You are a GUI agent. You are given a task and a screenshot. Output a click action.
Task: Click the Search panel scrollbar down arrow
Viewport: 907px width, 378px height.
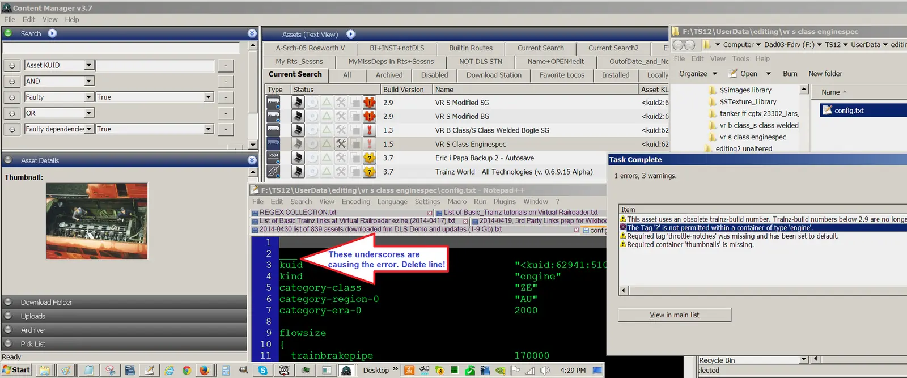253,145
